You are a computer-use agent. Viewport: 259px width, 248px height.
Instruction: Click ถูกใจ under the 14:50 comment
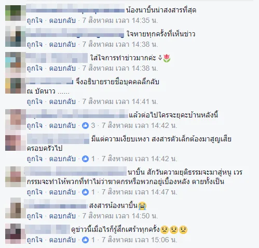pyautogui.click(x=35, y=216)
